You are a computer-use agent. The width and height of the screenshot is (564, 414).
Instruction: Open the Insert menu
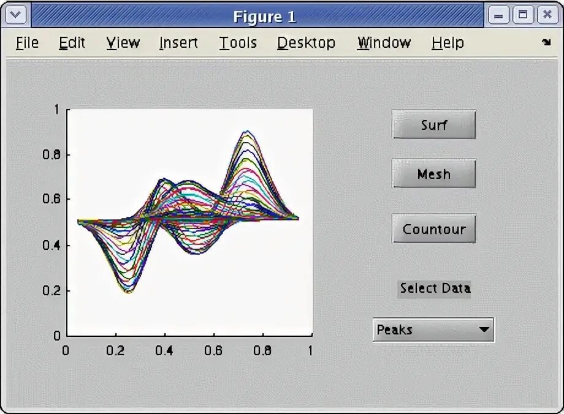178,43
